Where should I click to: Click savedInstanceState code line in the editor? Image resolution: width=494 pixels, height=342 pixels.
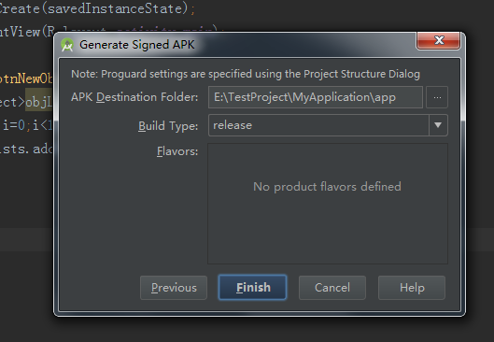point(98,8)
